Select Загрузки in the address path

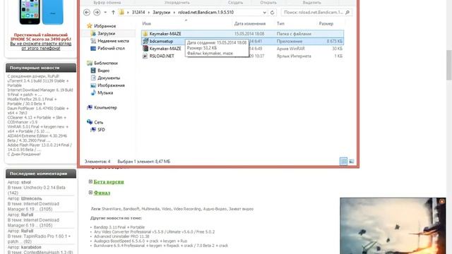[161, 13]
